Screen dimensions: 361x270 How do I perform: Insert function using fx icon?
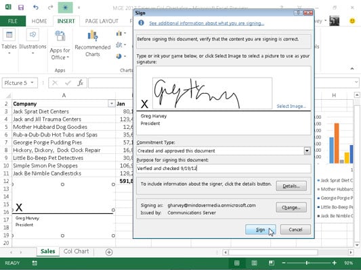80,83
